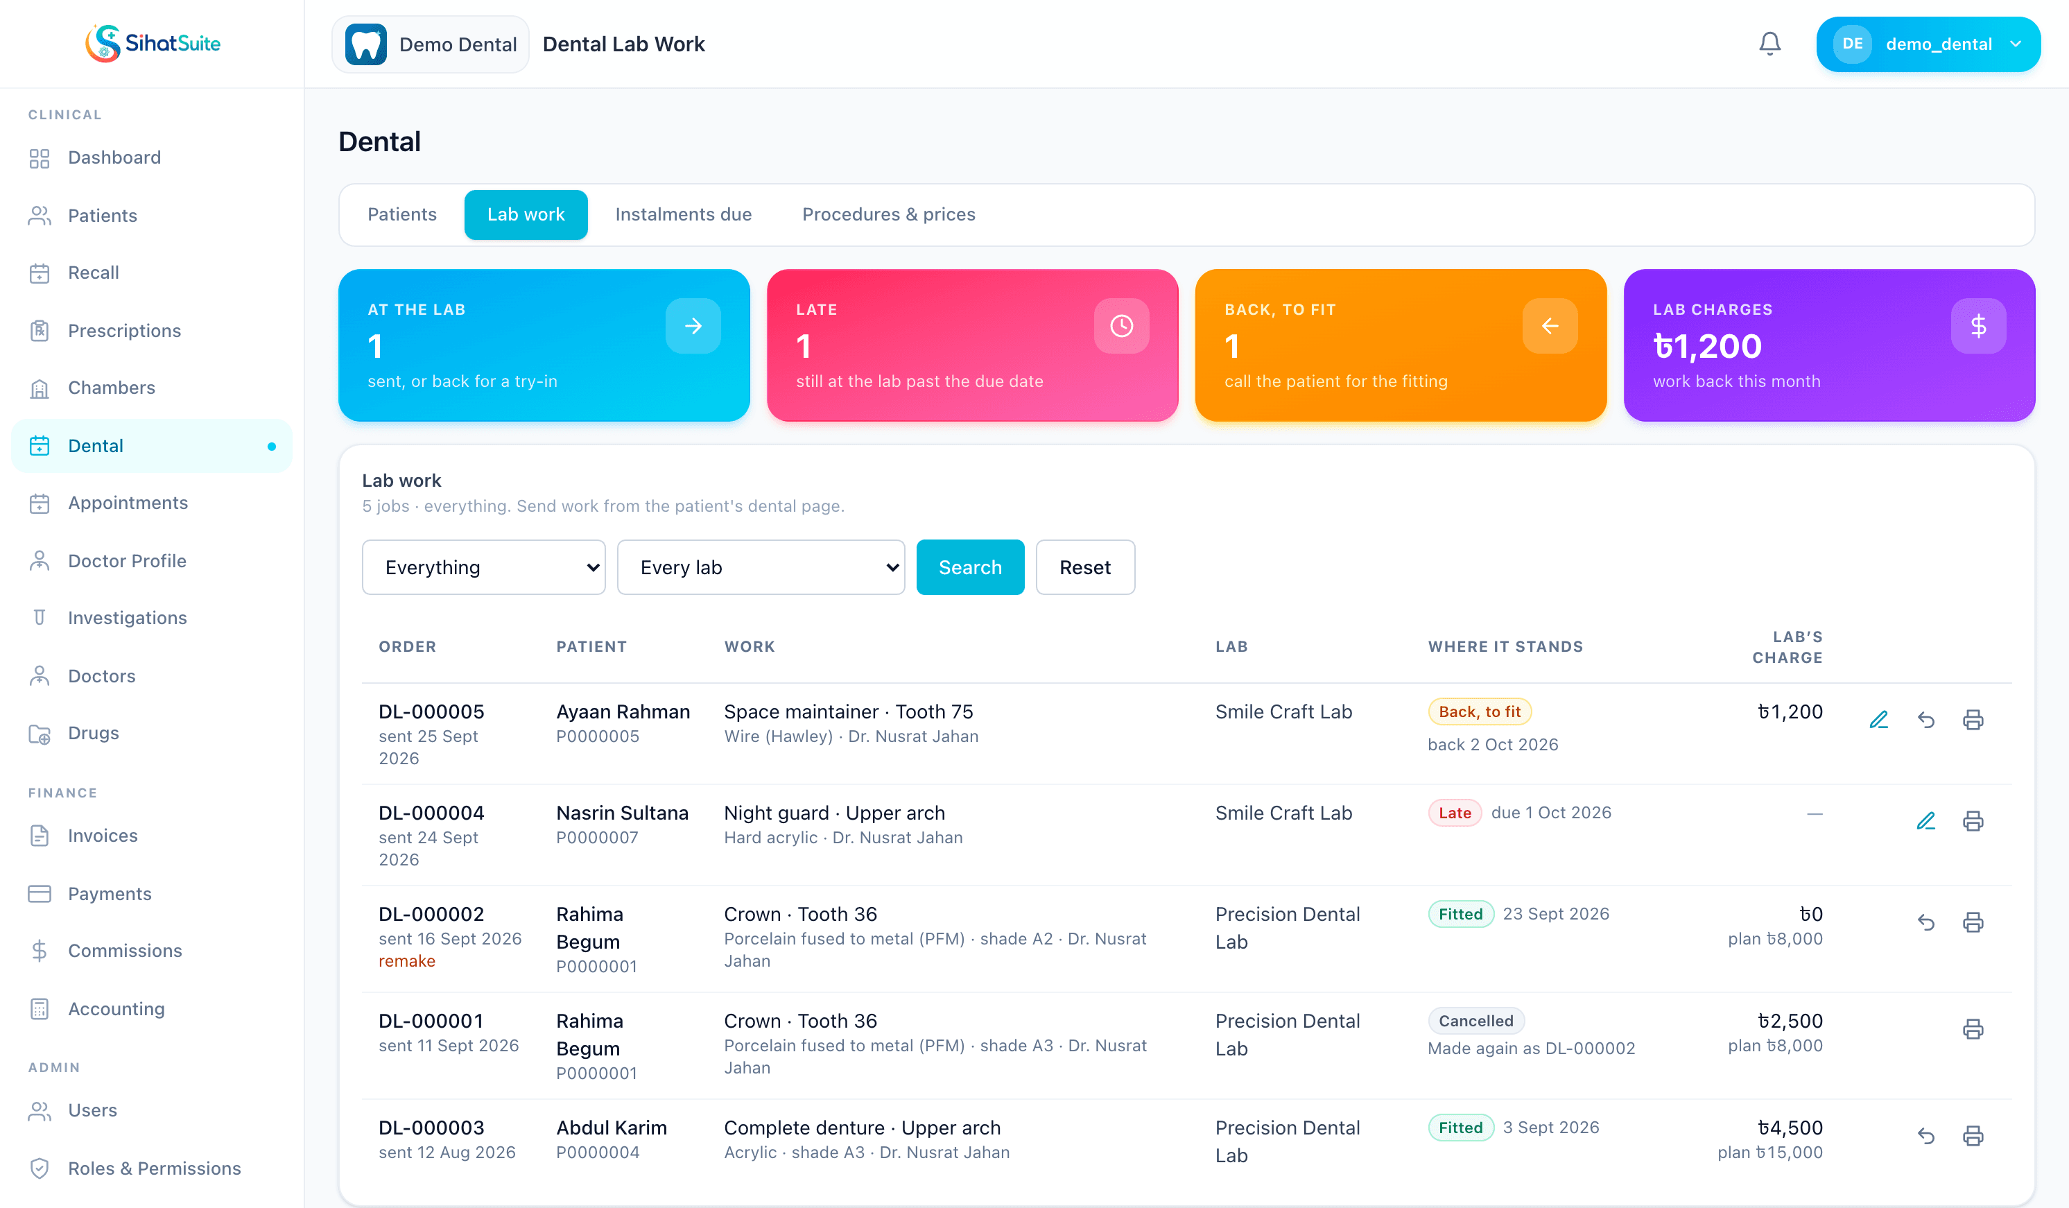Click the undo arrow for DL-000003

(1926, 1136)
